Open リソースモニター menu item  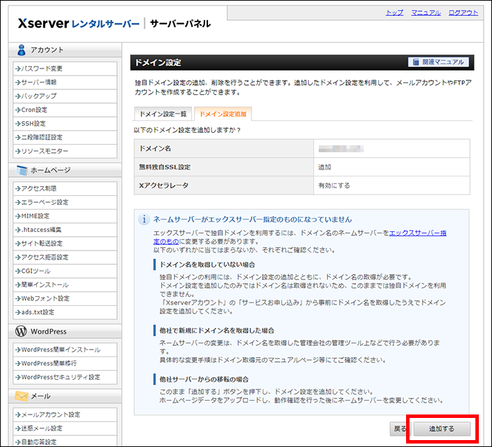tap(65, 152)
